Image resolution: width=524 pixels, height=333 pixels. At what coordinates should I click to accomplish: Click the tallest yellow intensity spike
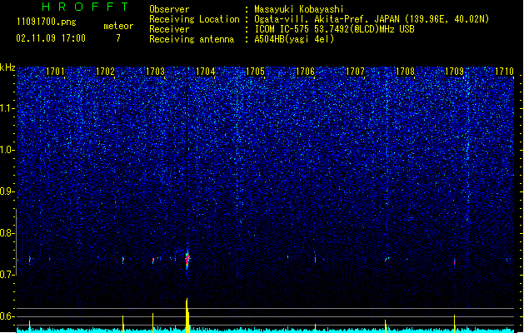pos(187,316)
